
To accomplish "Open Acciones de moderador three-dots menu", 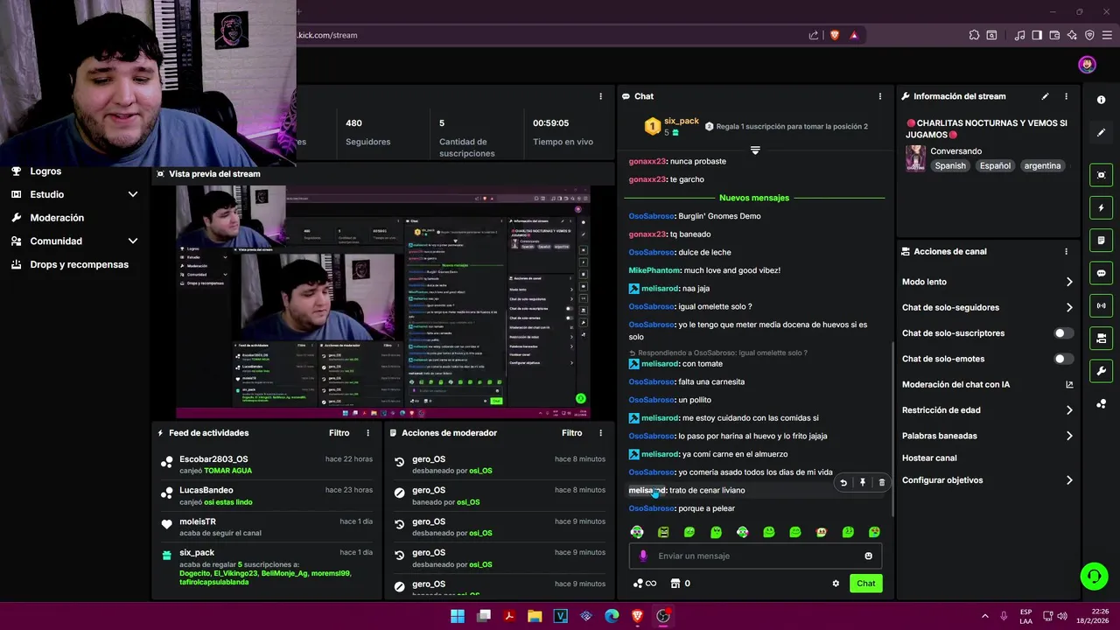I will tap(600, 433).
